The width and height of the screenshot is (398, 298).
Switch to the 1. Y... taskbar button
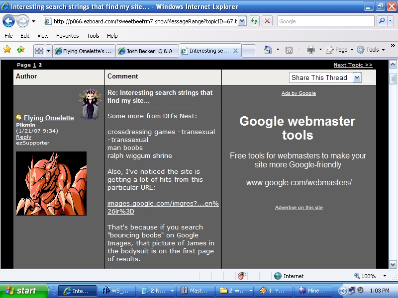273,291
